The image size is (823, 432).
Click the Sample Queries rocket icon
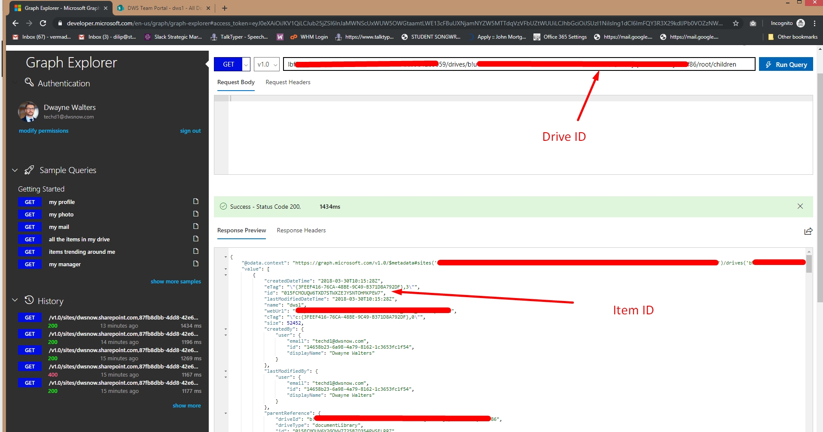coord(29,170)
